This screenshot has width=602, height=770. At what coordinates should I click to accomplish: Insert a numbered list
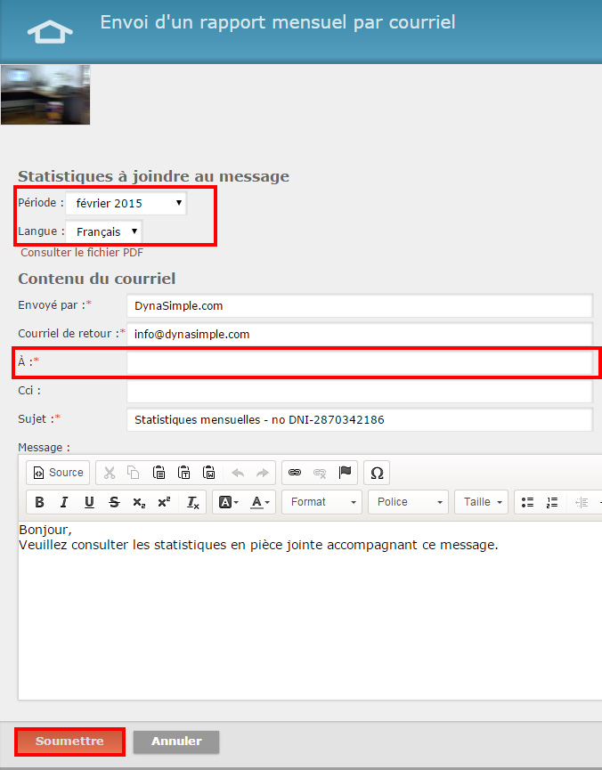pos(552,502)
